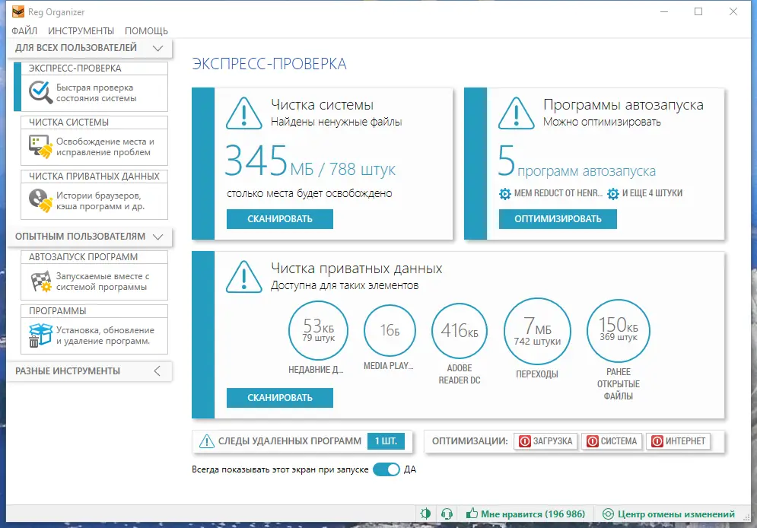
Task: Click red power icon on Загрузка
Action: tap(525, 441)
